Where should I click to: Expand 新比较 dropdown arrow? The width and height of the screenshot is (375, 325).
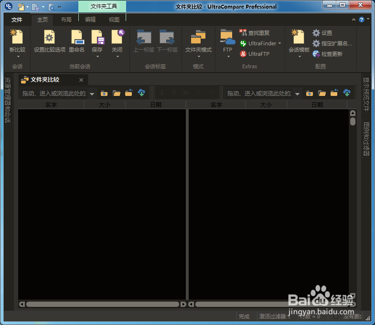[x=18, y=57]
